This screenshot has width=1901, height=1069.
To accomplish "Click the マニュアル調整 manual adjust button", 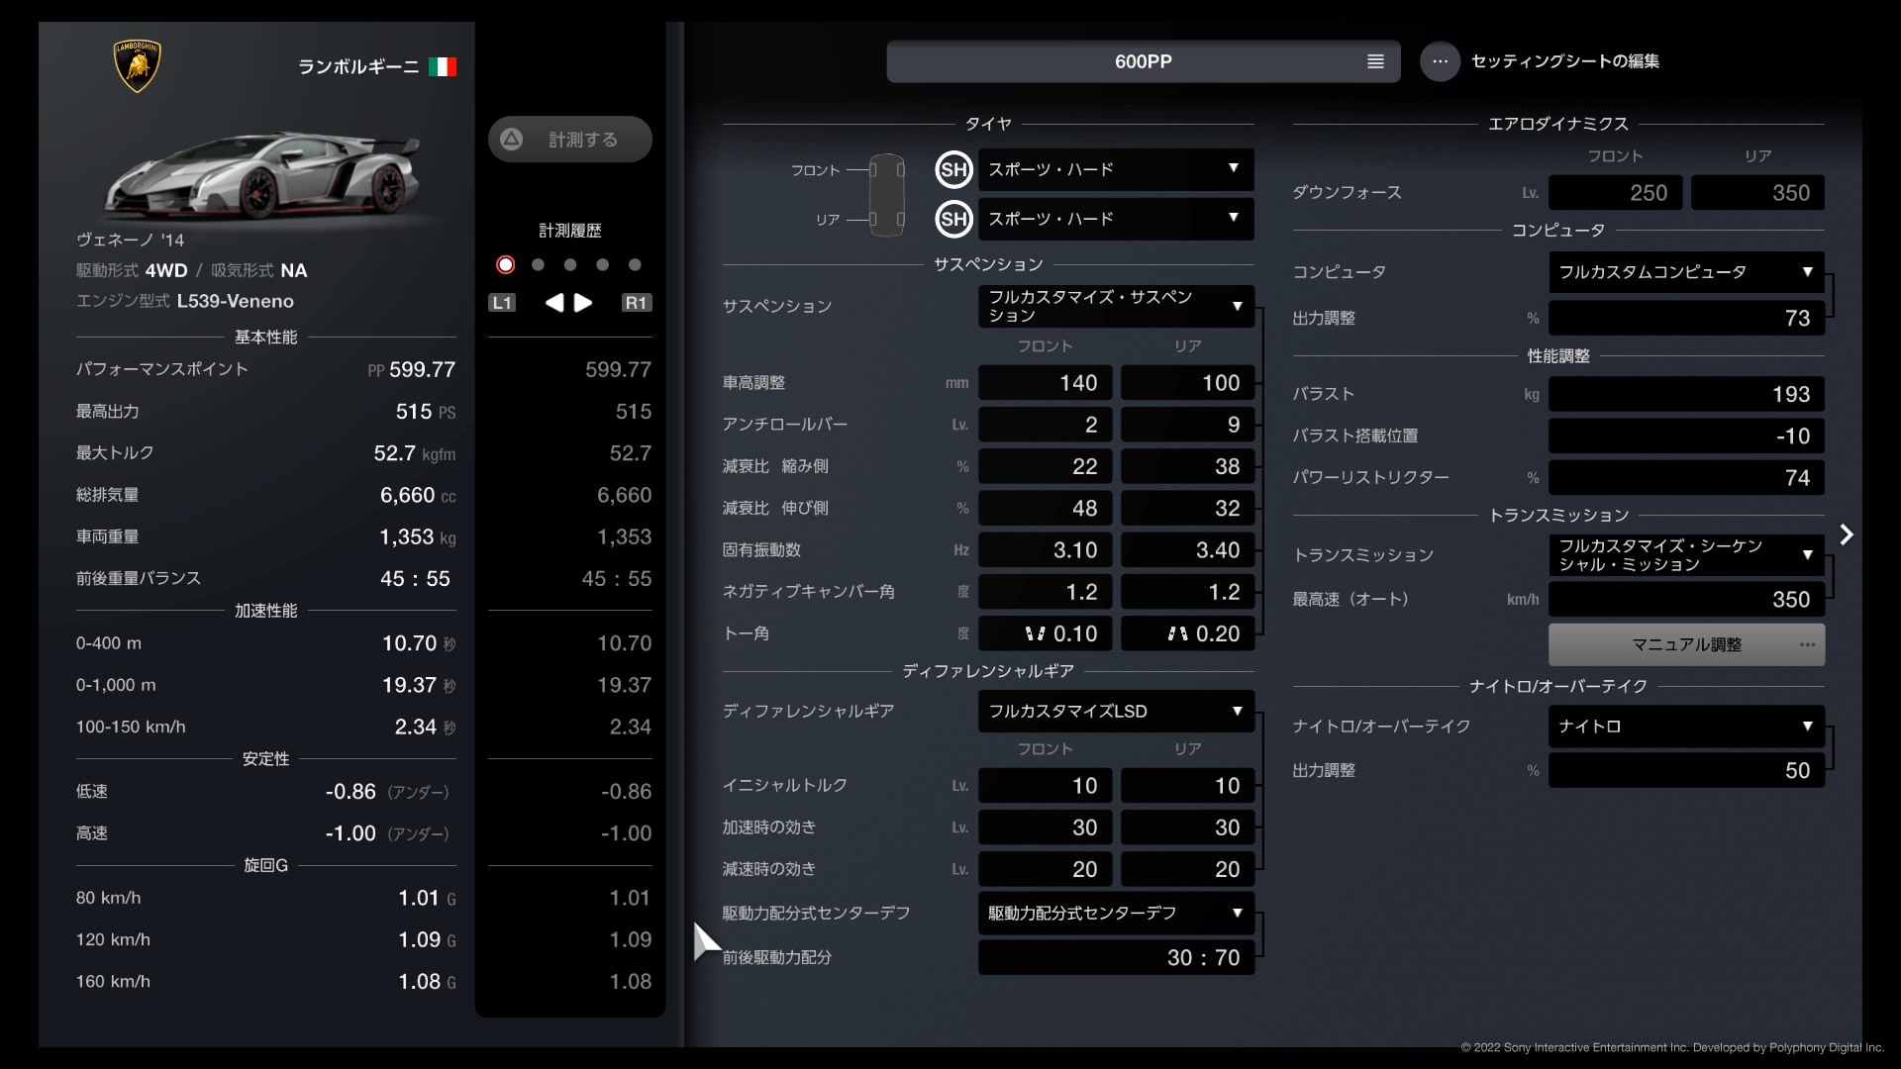I will [1685, 644].
